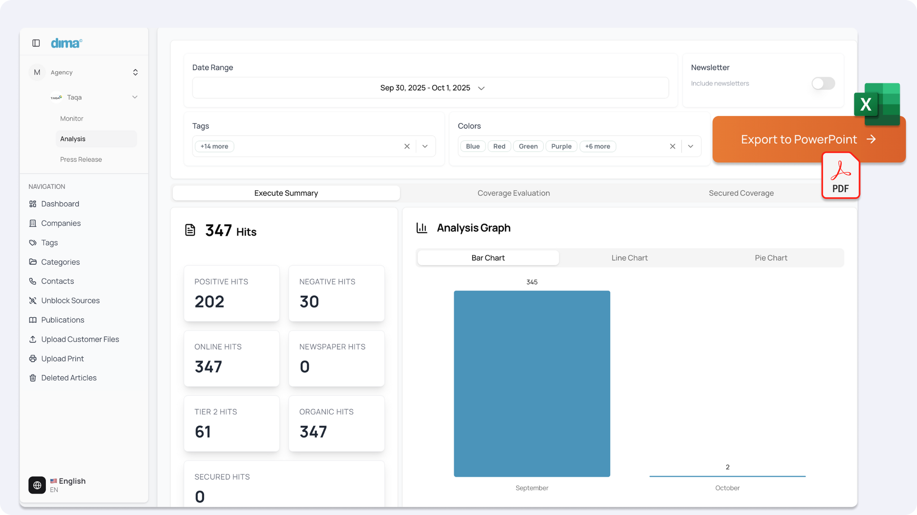Open Dashboard from navigation
Screen dimensions: 917x515
pos(60,204)
